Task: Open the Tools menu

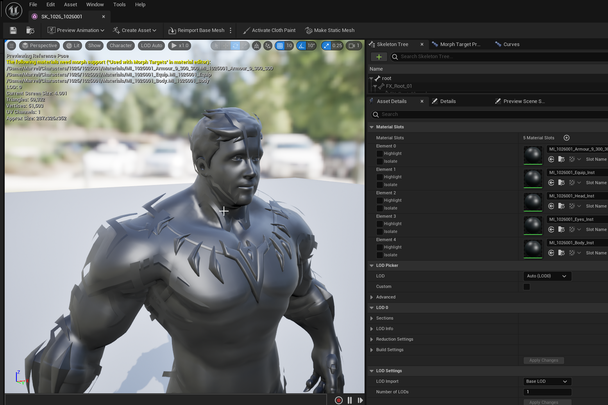Action: coord(120,5)
